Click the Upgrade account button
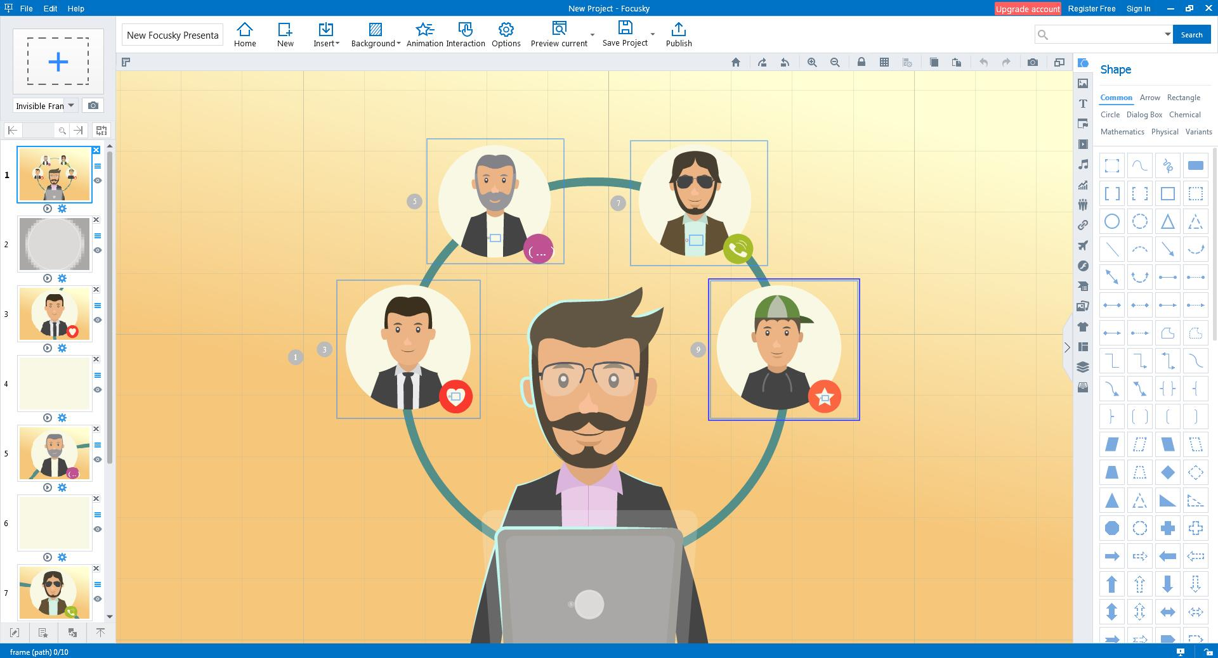This screenshot has width=1218, height=658. (x=1027, y=9)
